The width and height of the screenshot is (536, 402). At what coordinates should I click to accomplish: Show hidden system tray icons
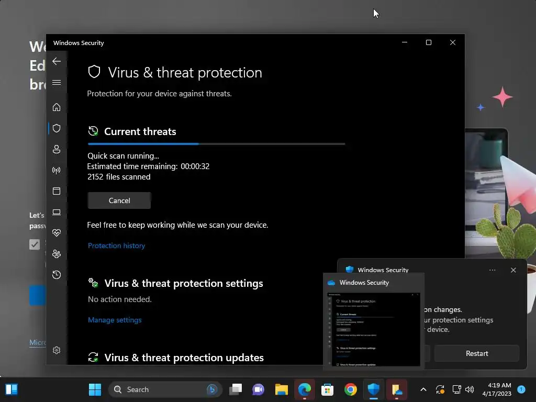point(423,389)
